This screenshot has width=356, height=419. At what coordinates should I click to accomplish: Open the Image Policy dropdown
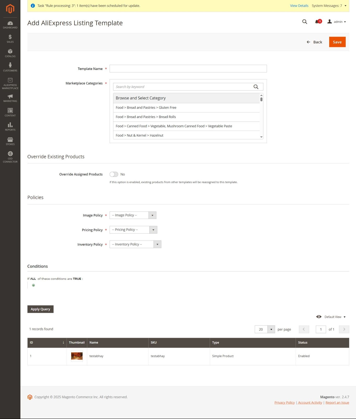[133, 215]
